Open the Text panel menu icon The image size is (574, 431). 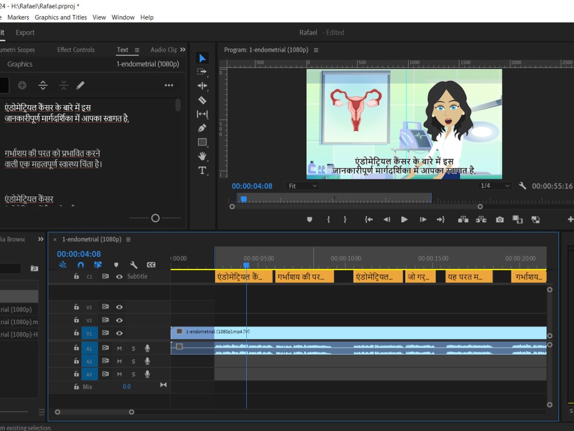137,50
